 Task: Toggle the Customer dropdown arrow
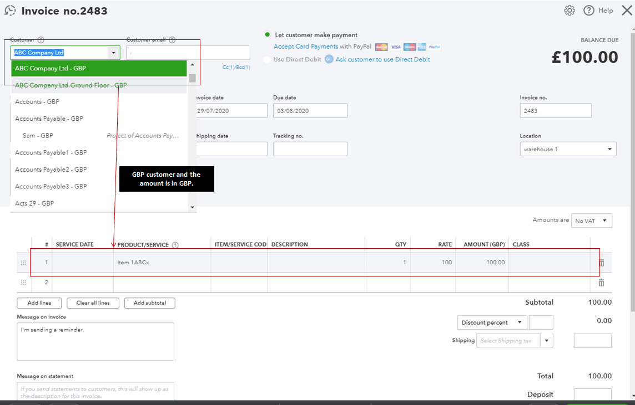114,53
